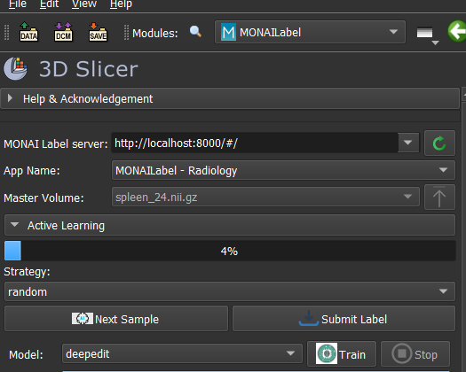Click the DCM DICOM import icon
The height and width of the screenshot is (372, 466).
click(x=63, y=32)
